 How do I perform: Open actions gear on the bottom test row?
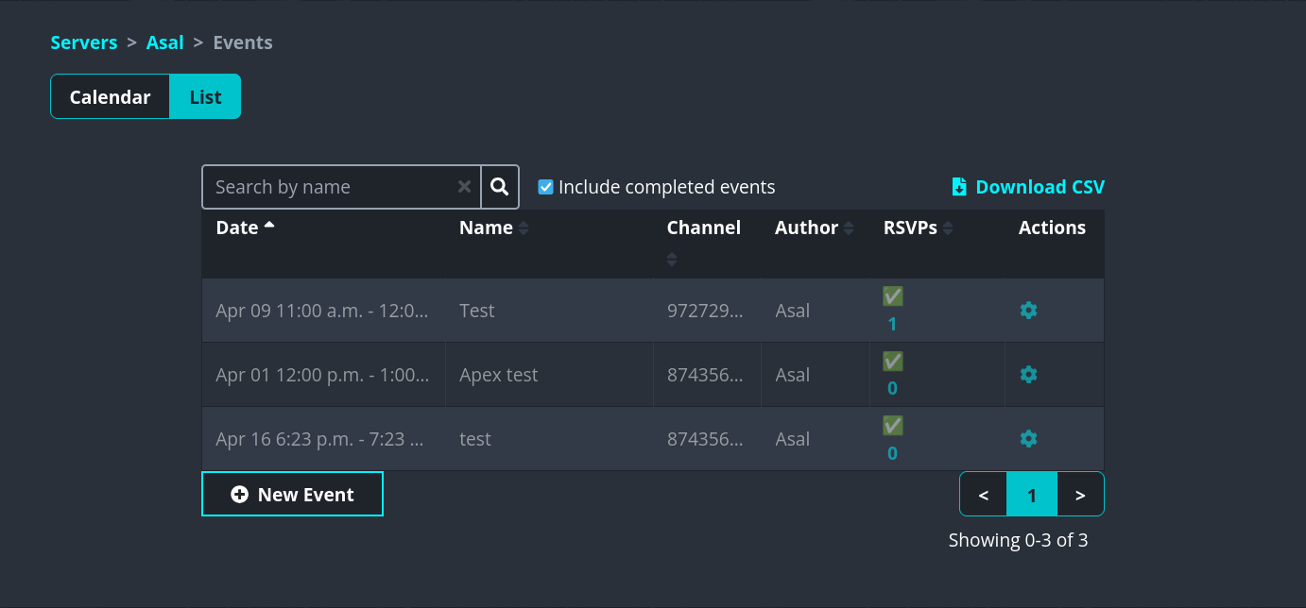point(1028,438)
